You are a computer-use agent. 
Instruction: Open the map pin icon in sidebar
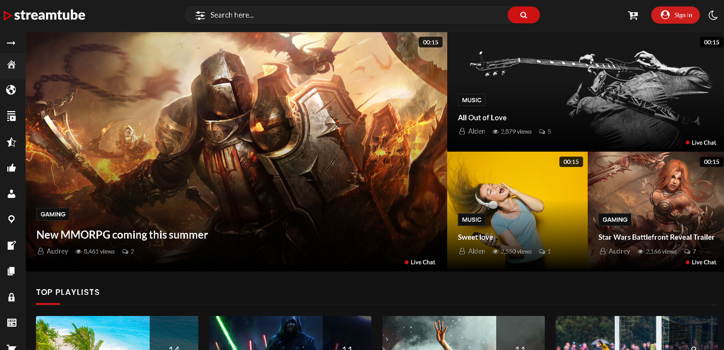point(11,219)
